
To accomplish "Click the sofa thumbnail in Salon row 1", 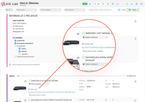I will coord(20,88).
